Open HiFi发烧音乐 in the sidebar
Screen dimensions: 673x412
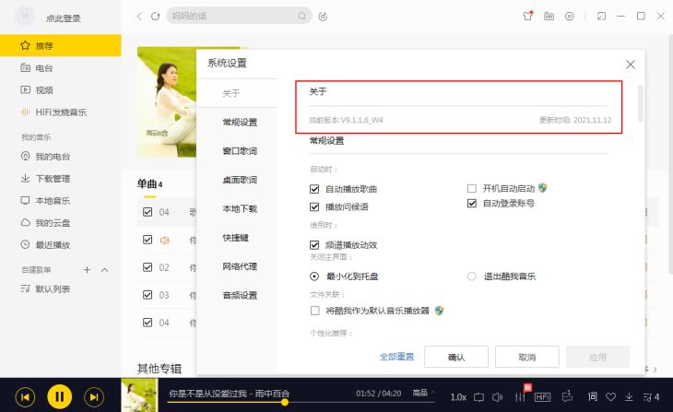61,112
